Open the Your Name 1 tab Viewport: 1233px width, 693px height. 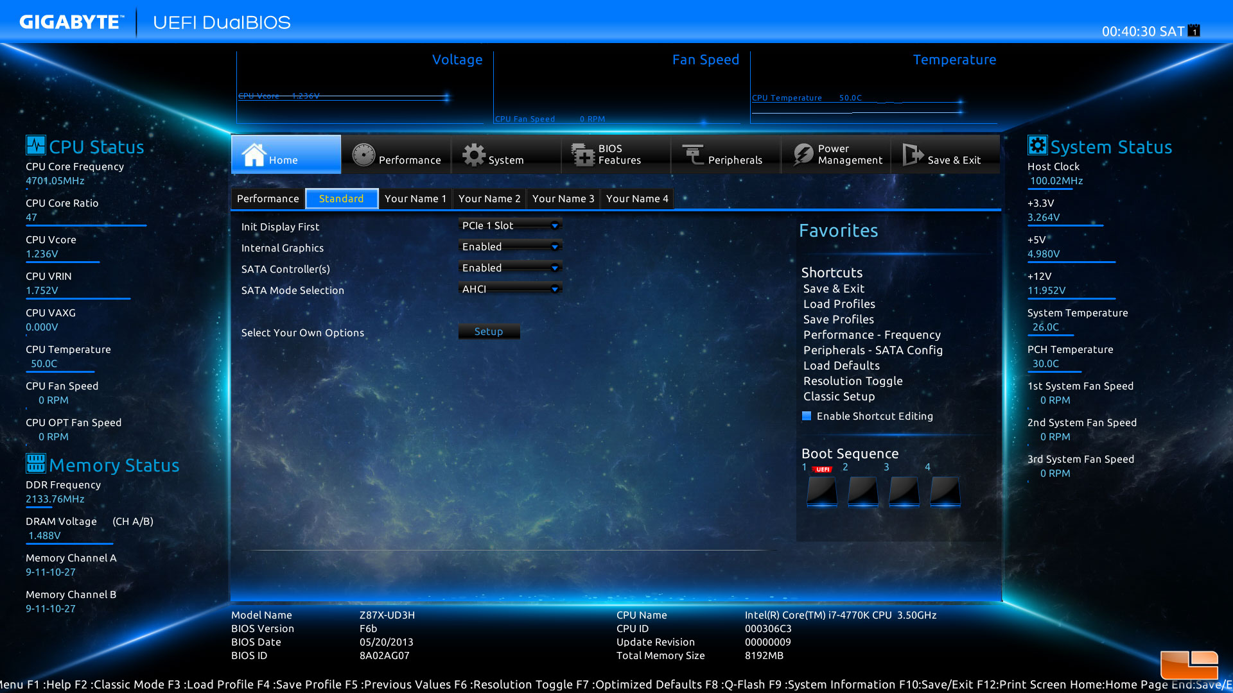point(415,198)
